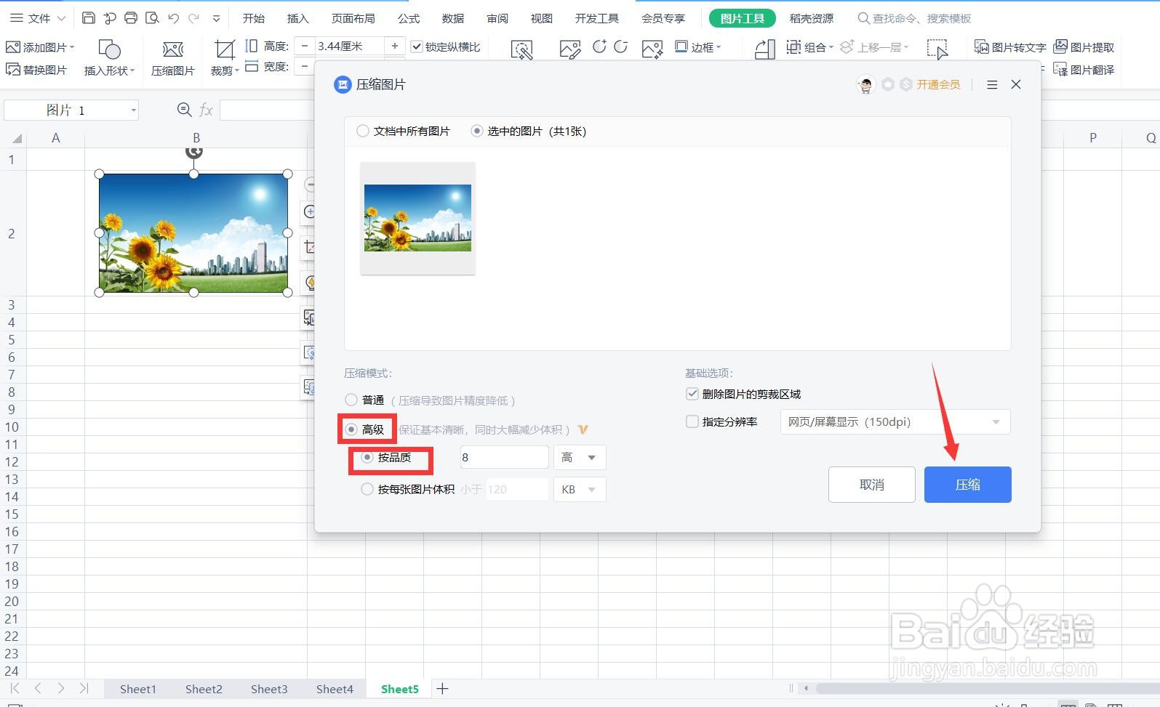The width and height of the screenshot is (1160, 707).
Task: Click height decrease minus button
Action: point(305,47)
